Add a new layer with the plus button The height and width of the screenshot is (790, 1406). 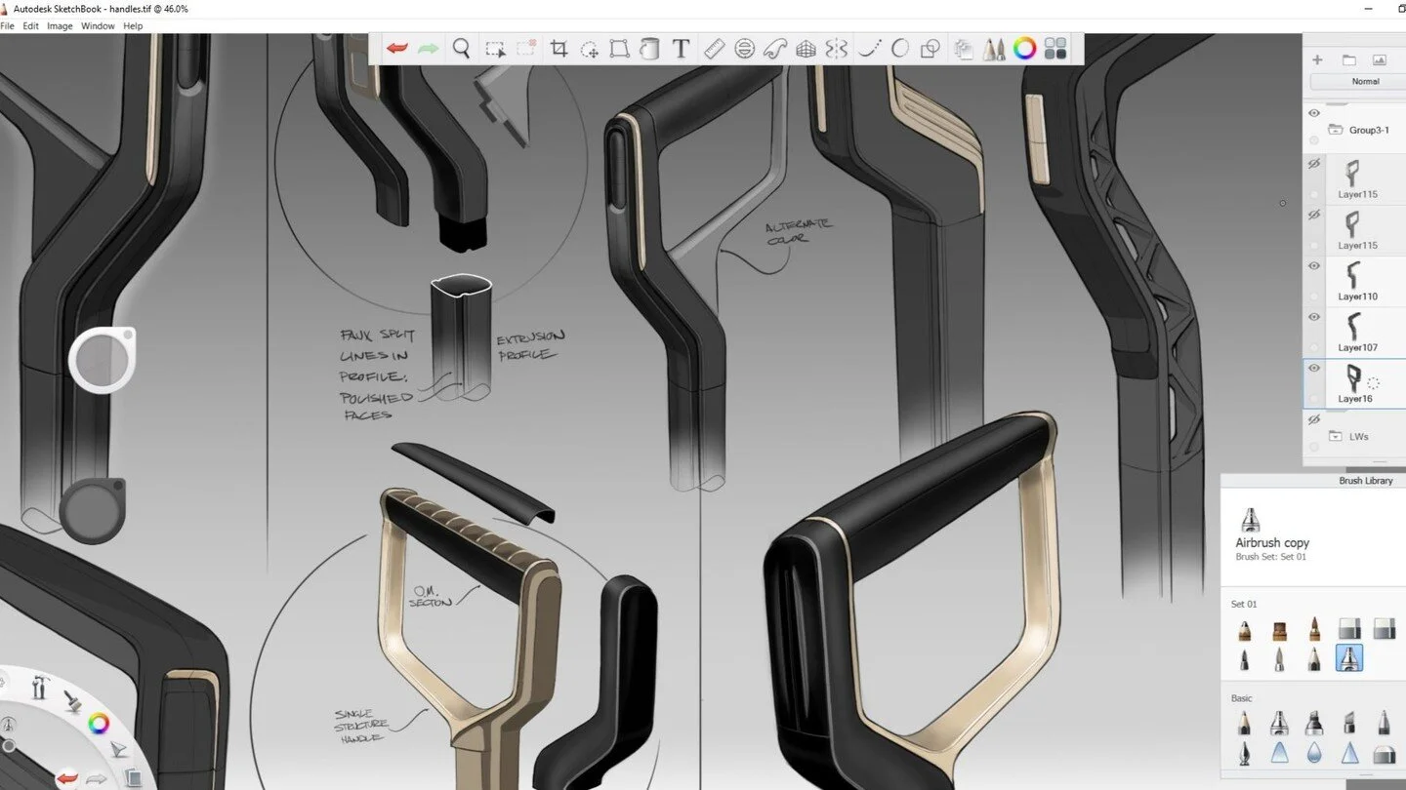click(x=1317, y=59)
